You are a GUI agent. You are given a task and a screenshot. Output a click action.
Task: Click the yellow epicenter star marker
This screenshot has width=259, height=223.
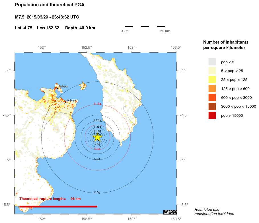pyautogui.click(x=97, y=137)
